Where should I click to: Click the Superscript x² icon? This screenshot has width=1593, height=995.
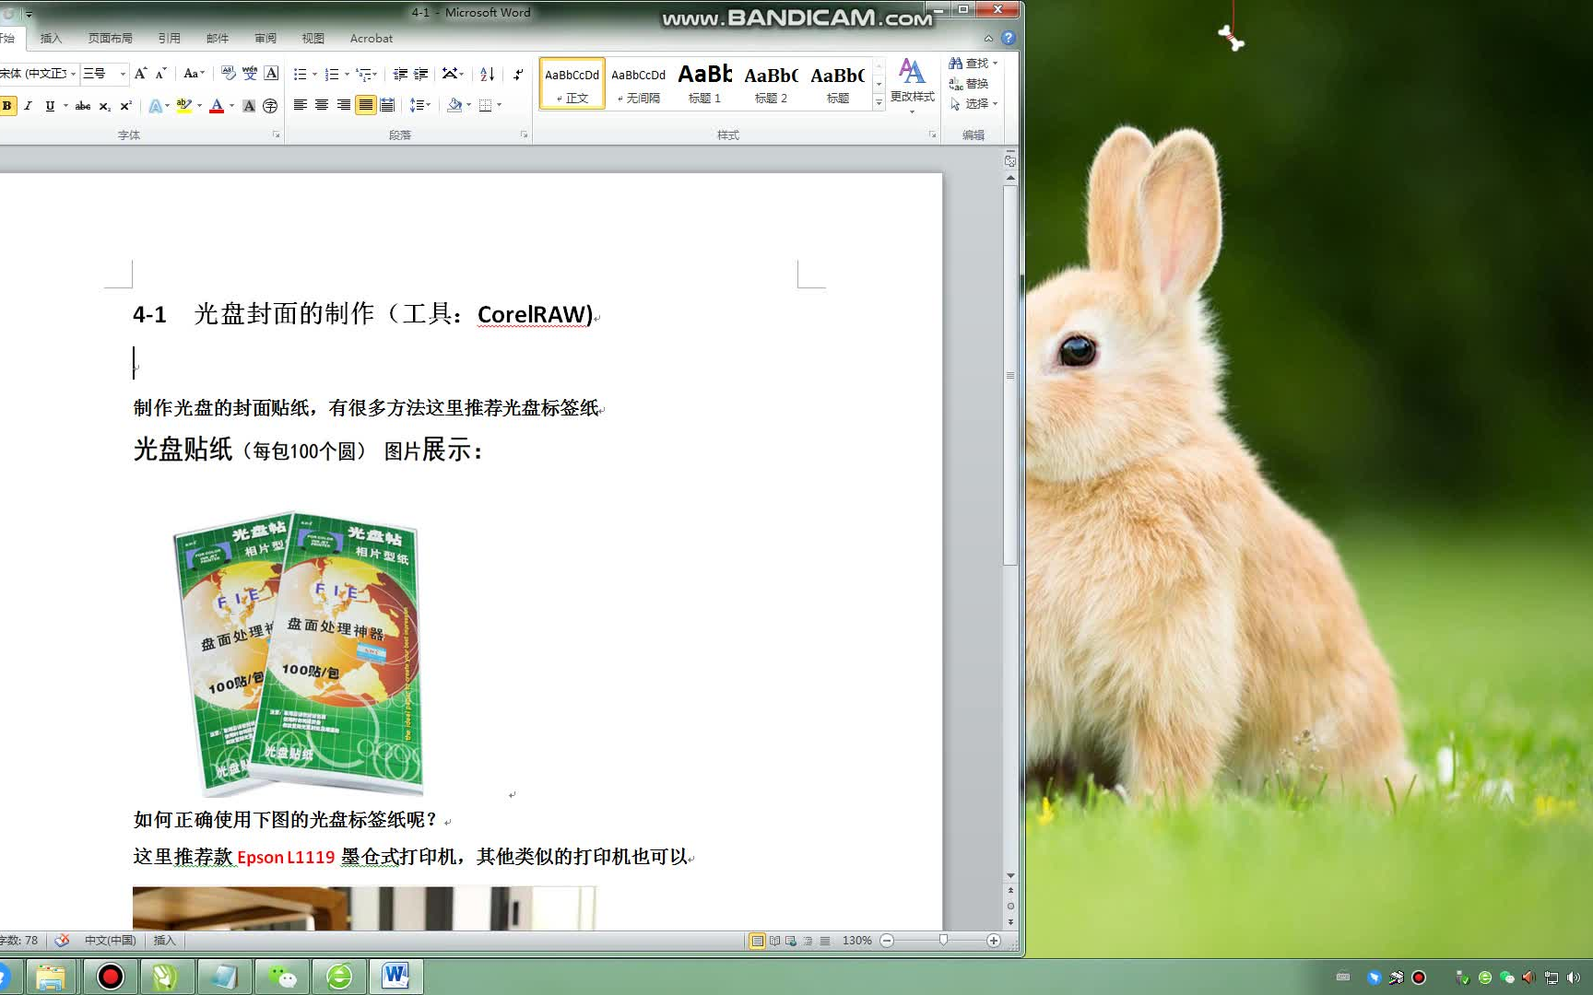coord(126,106)
